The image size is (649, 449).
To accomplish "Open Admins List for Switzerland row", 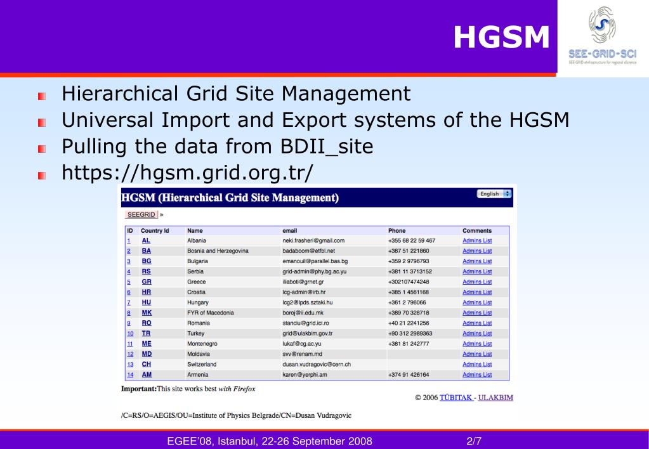I will click(477, 365).
